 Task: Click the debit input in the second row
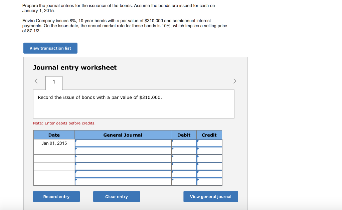click(184, 150)
